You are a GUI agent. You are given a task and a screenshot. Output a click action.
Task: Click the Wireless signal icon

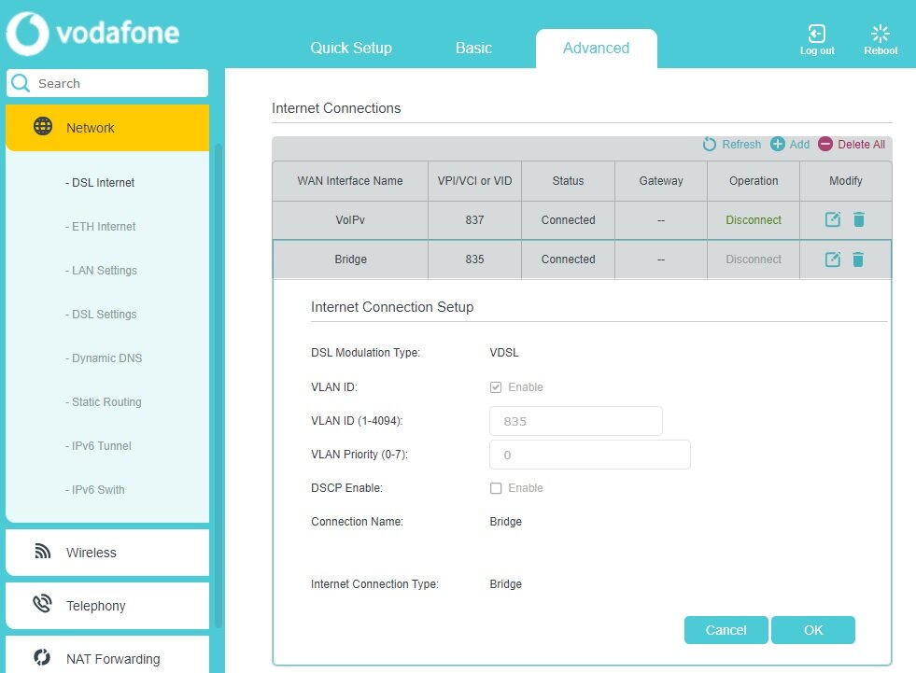(43, 551)
